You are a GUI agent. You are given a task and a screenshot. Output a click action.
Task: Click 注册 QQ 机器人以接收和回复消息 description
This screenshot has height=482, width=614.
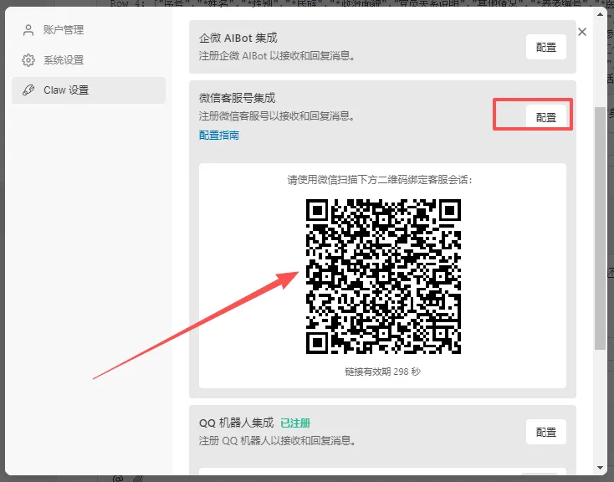pyautogui.click(x=277, y=441)
